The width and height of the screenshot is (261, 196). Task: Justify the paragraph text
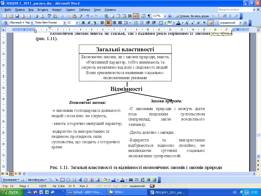tap(120, 23)
